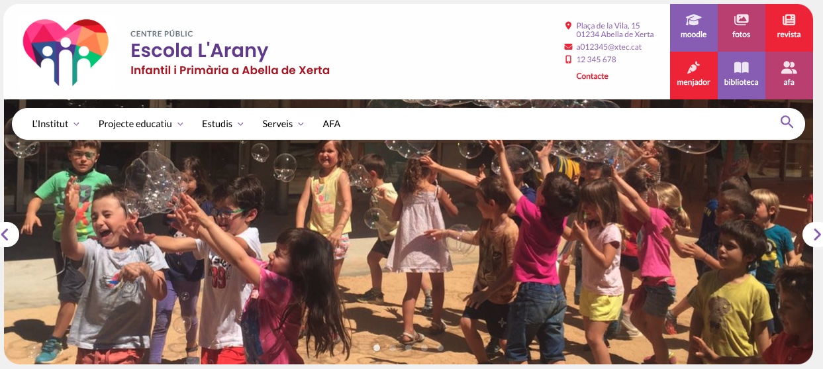Click the heart-shaped school logo

point(66,52)
